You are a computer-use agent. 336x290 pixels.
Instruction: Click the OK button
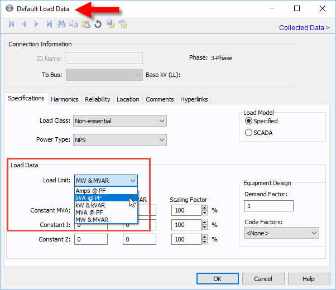tap(217, 279)
